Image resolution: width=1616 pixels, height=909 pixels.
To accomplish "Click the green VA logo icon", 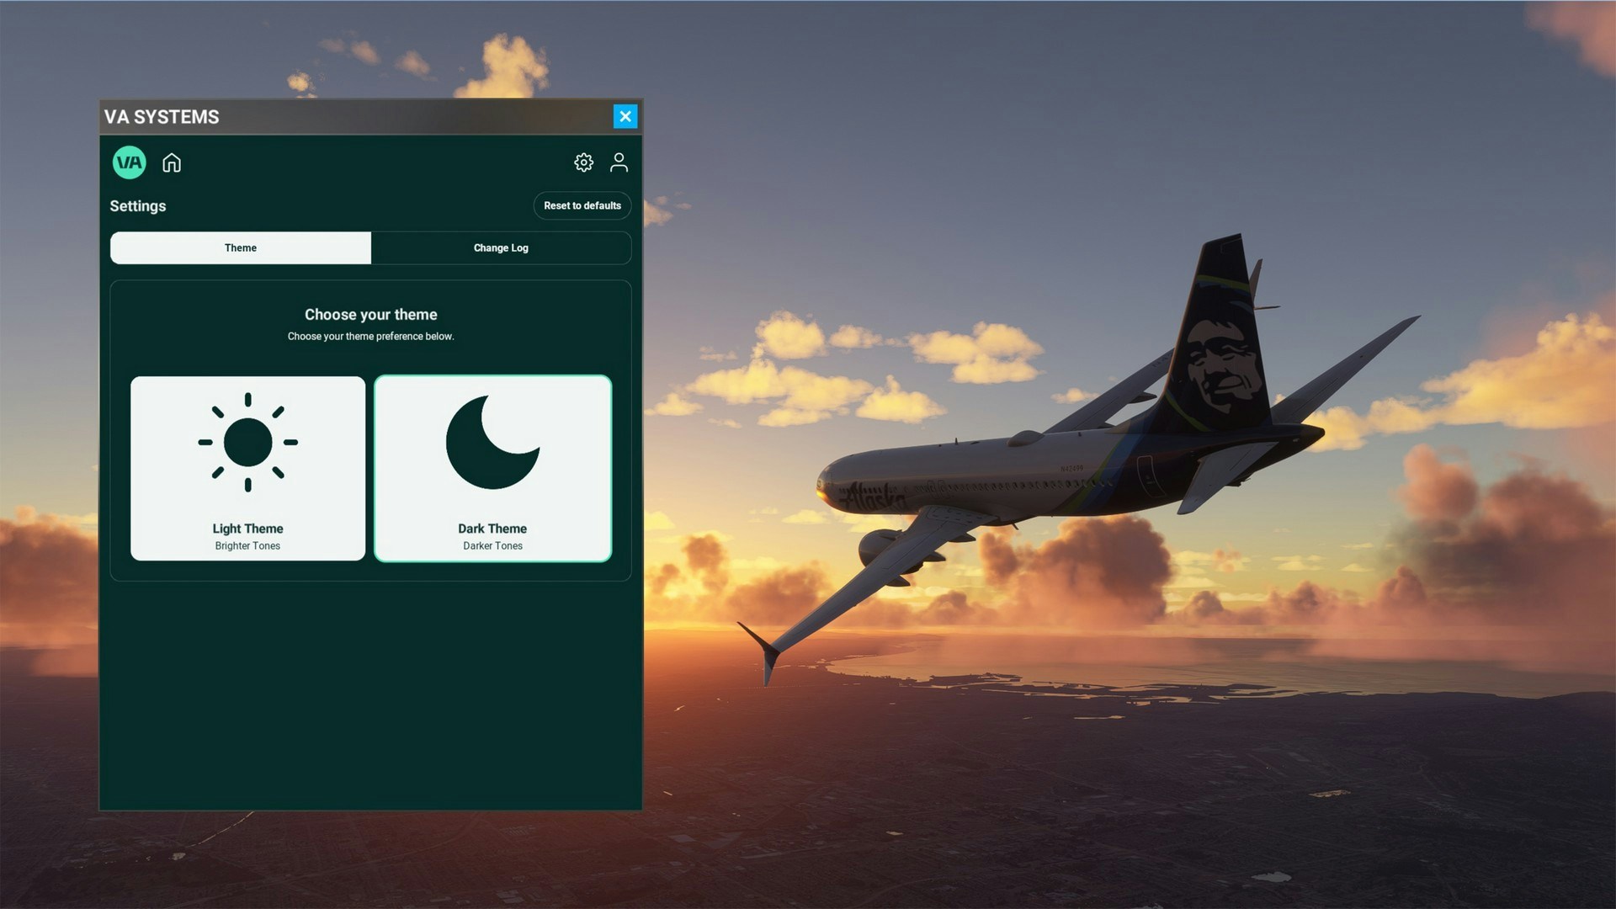I will point(129,162).
